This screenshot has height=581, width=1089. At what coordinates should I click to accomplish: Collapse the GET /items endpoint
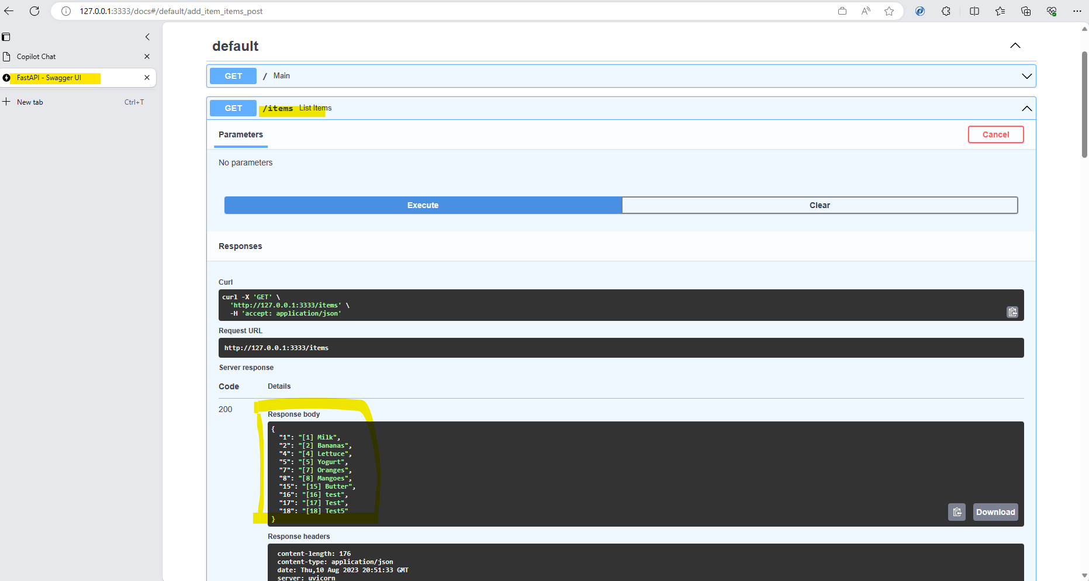tap(1026, 108)
